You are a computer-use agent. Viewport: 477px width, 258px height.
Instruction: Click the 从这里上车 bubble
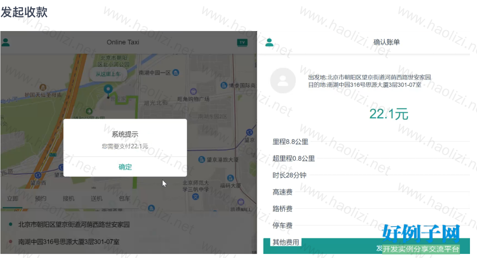108,74
